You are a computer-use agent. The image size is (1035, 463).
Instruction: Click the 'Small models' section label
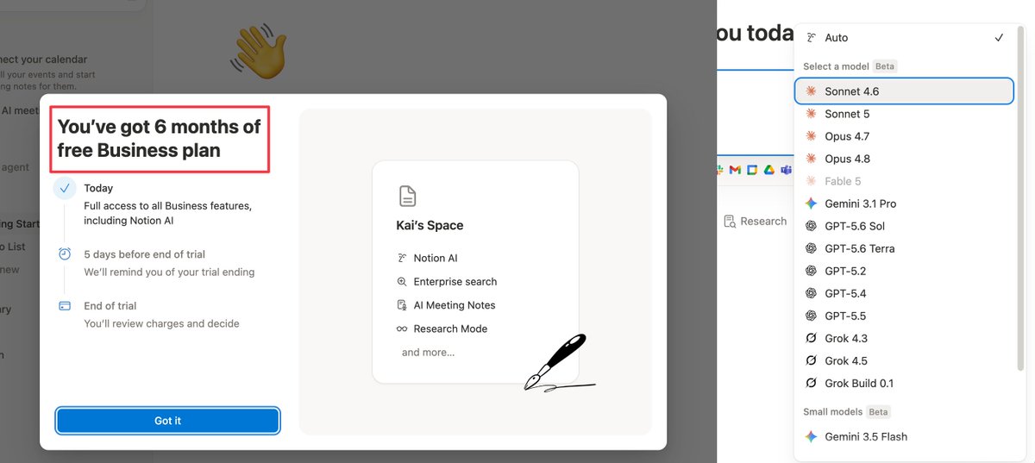point(831,412)
